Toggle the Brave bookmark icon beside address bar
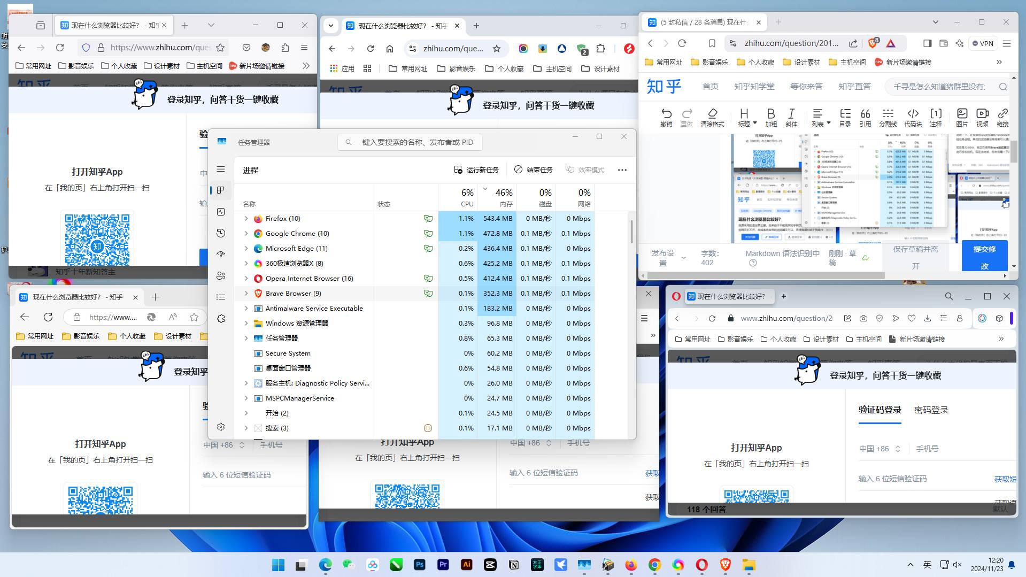Viewport: 1026px width, 577px height. (x=712, y=43)
